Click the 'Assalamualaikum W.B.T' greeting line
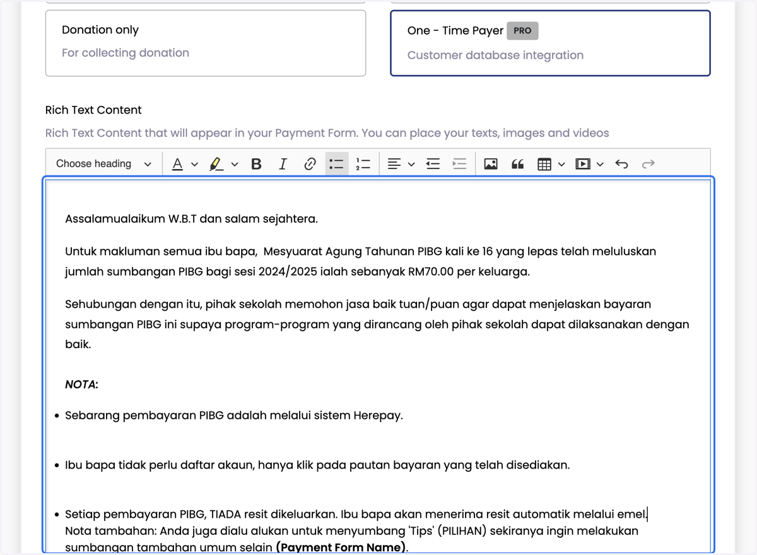 point(191,219)
